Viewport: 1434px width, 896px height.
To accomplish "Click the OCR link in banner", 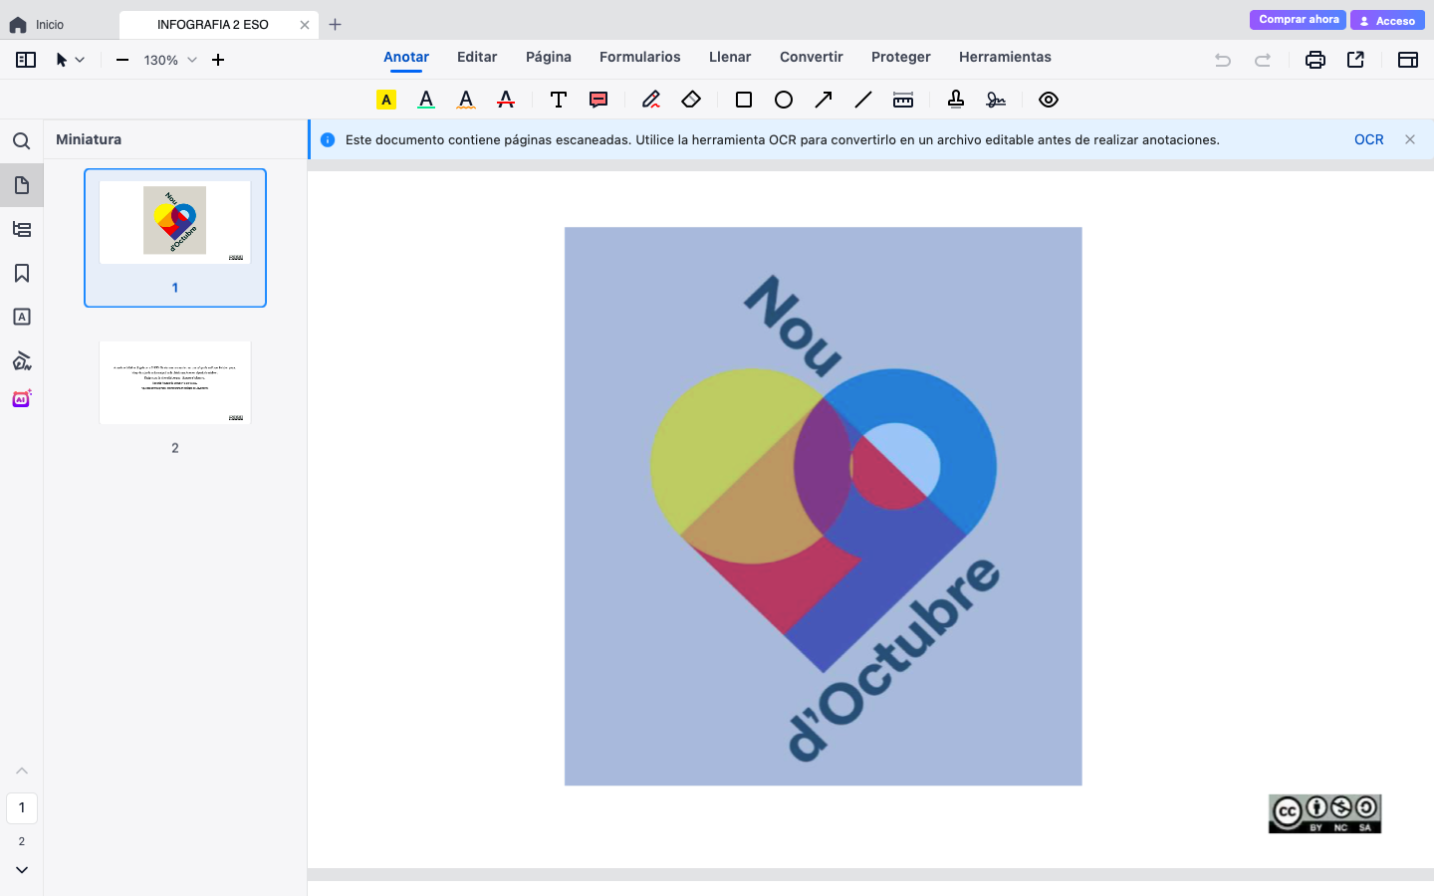I will 1368,139.
